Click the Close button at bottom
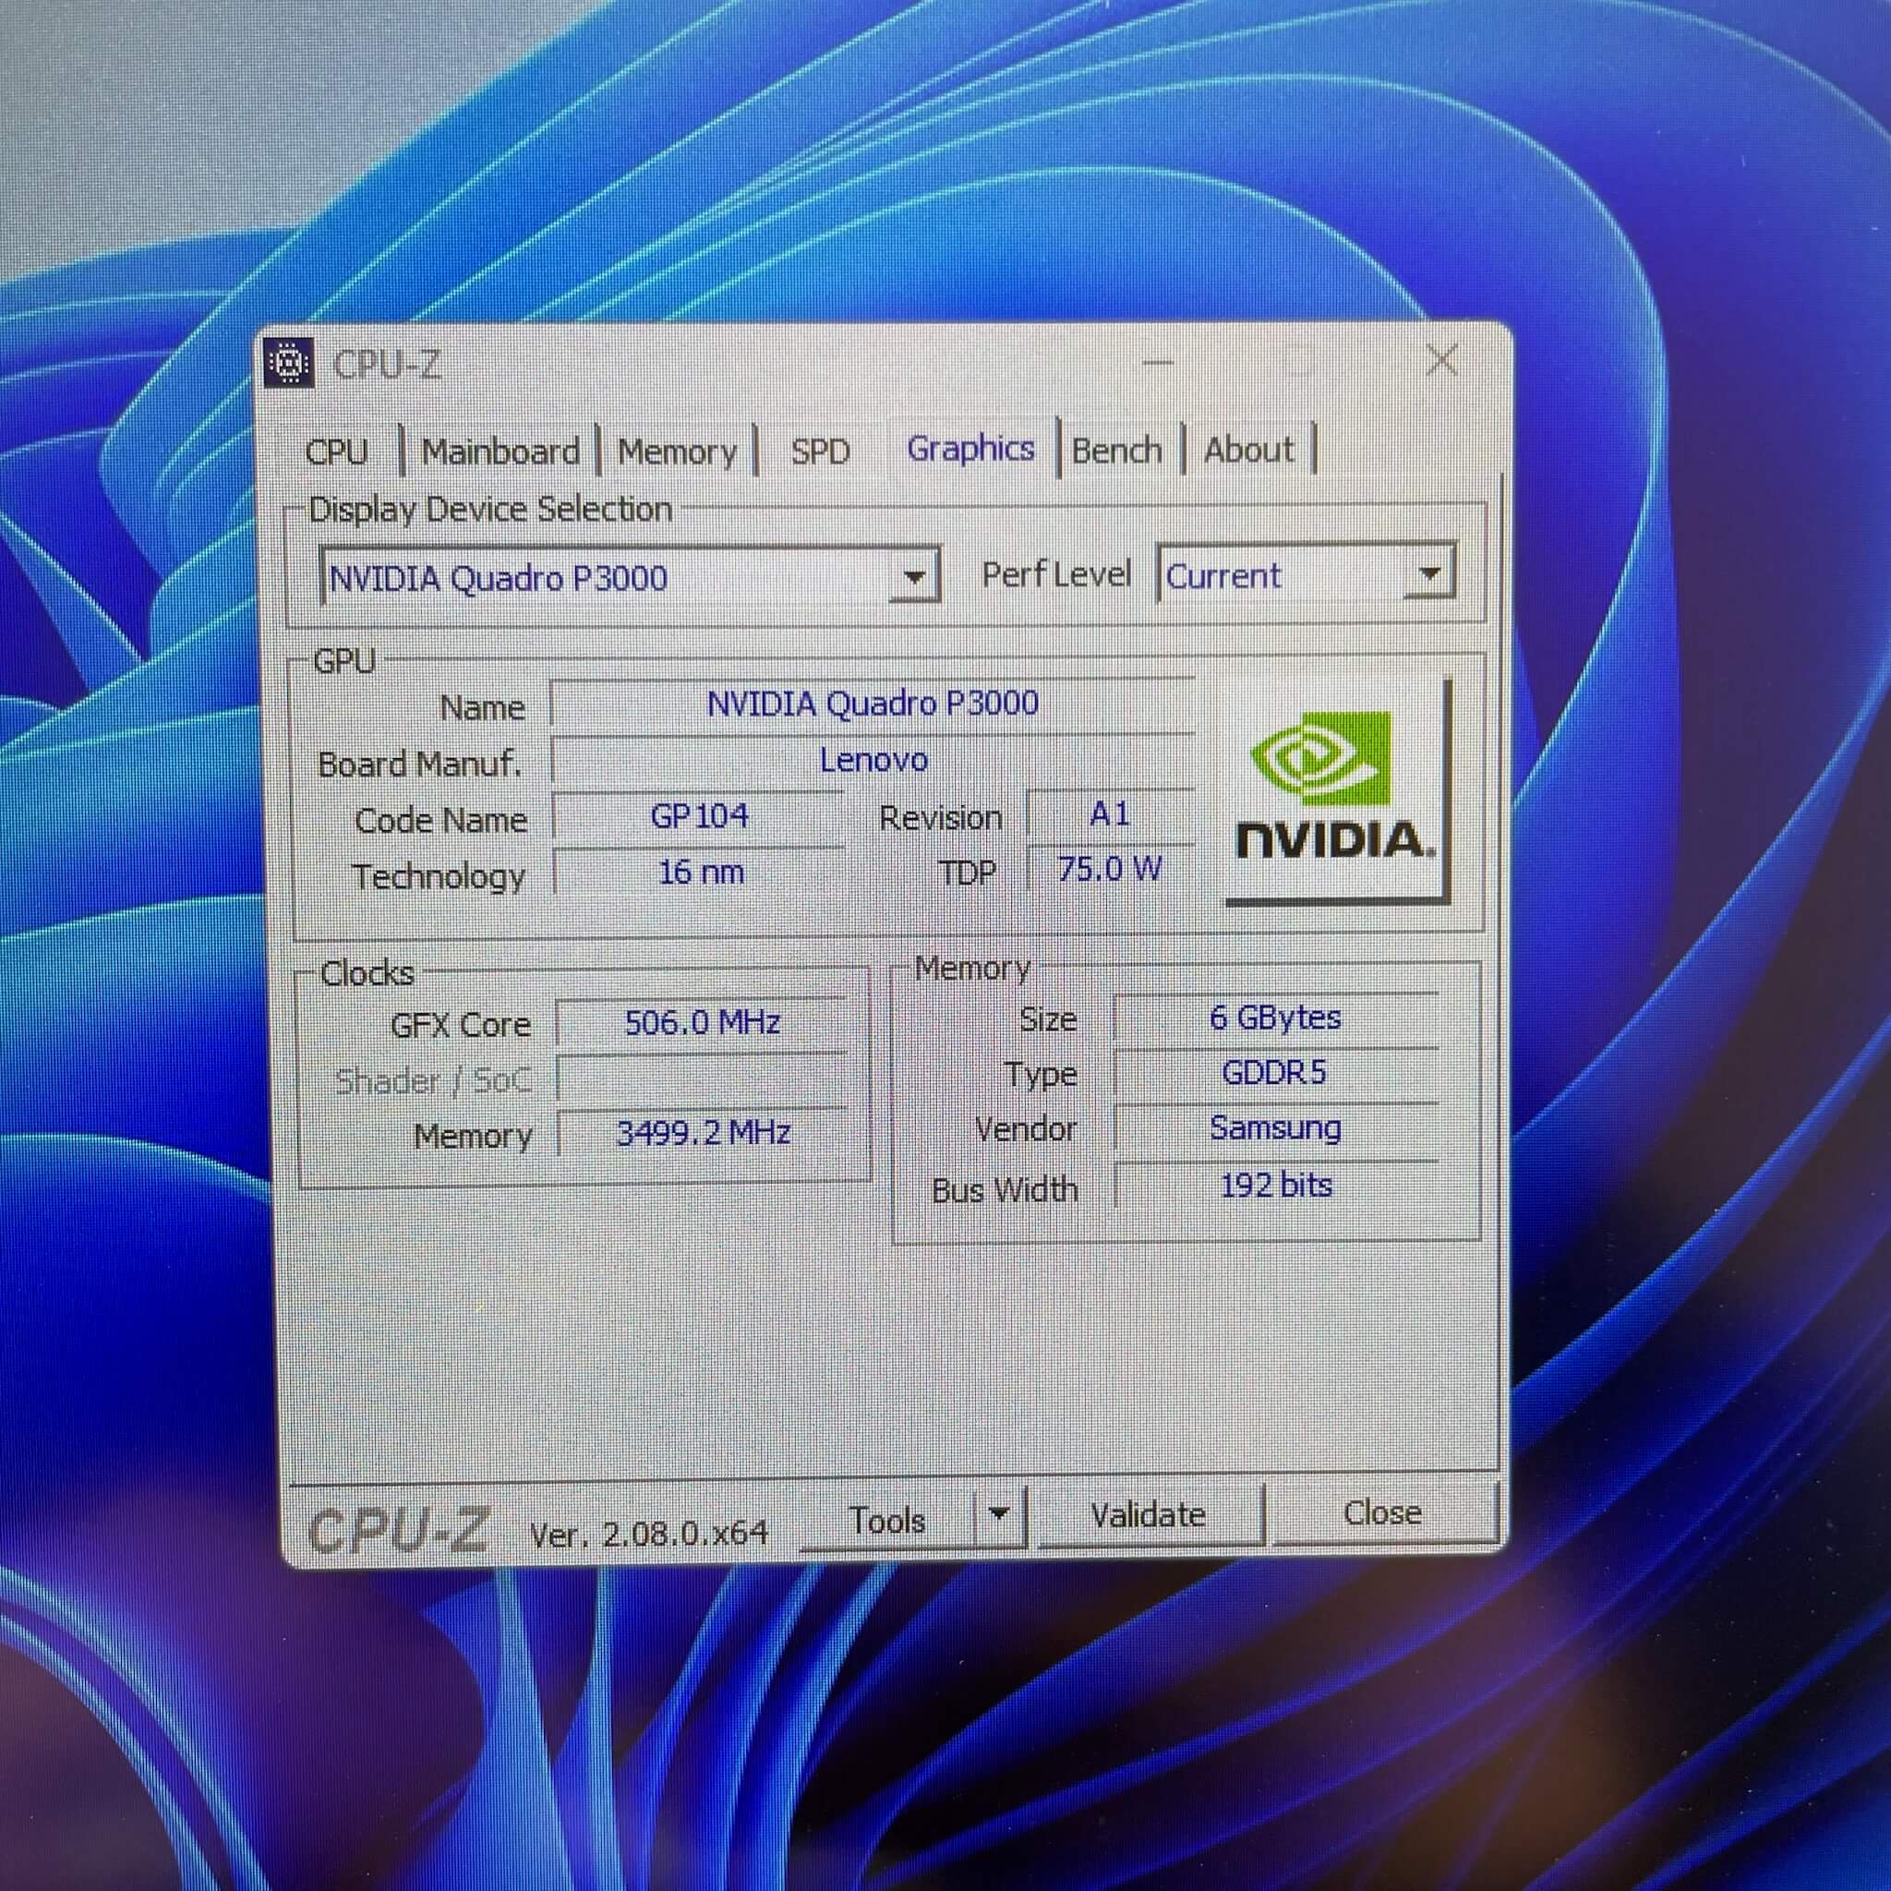1891x1891 pixels. coord(1383,1513)
